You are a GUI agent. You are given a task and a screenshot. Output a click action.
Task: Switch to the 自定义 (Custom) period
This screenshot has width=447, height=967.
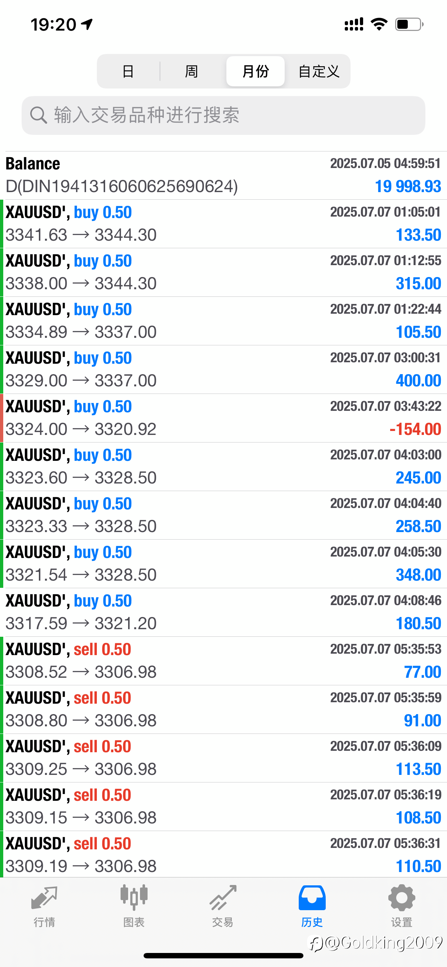coord(319,71)
